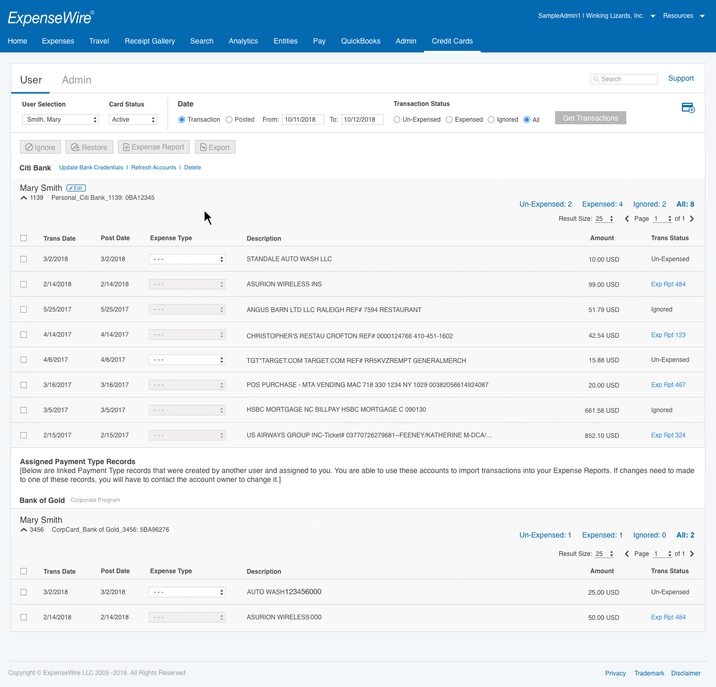
Task: Go to next page in Bank of Gold table
Action: pyautogui.click(x=692, y=554)
